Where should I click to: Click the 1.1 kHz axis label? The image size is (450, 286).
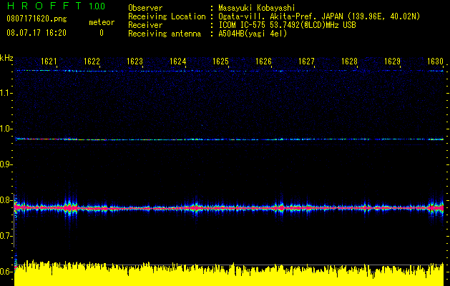point(6,93)
